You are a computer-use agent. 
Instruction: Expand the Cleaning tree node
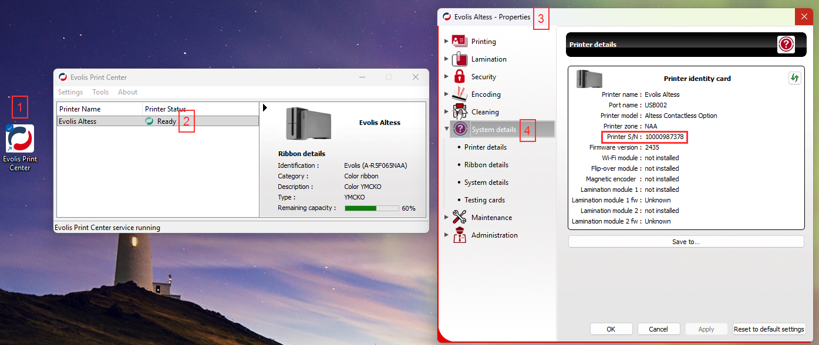(446, 112)
